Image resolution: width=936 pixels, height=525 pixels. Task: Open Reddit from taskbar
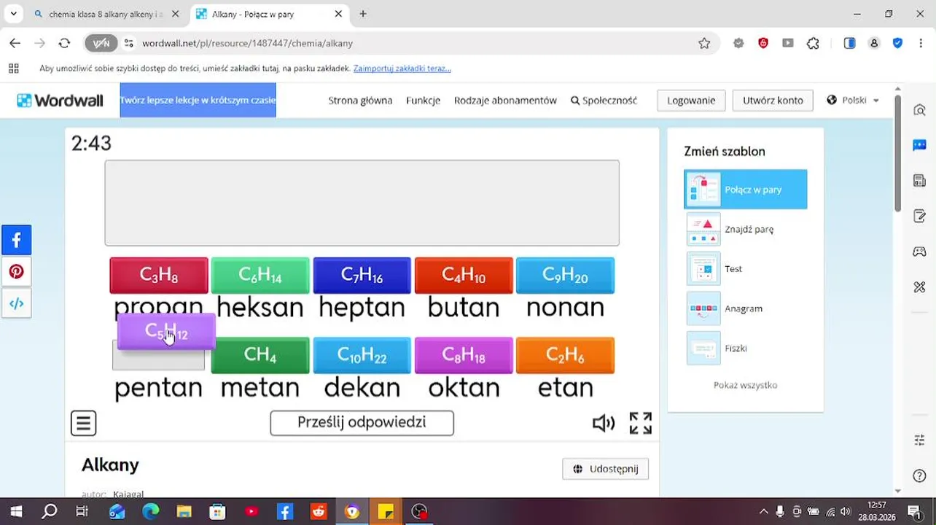pyautogui.click(x=319, y=511)
